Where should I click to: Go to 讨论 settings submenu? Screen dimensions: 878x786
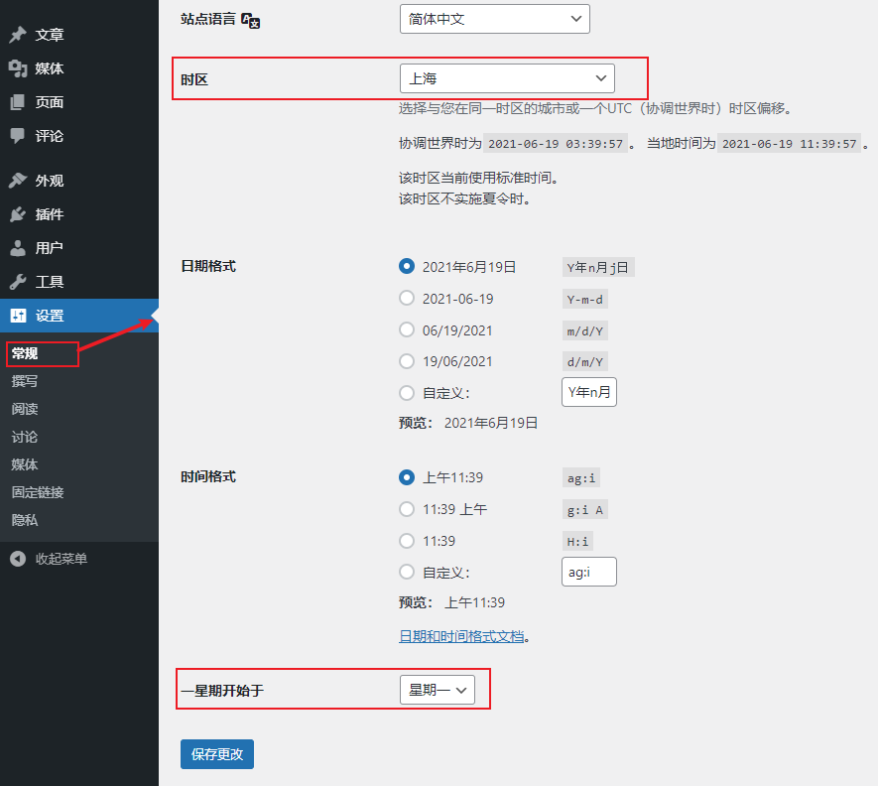point(25,437)
